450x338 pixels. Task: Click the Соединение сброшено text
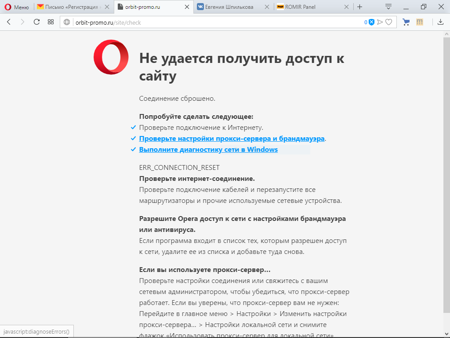tap(177, 99)
